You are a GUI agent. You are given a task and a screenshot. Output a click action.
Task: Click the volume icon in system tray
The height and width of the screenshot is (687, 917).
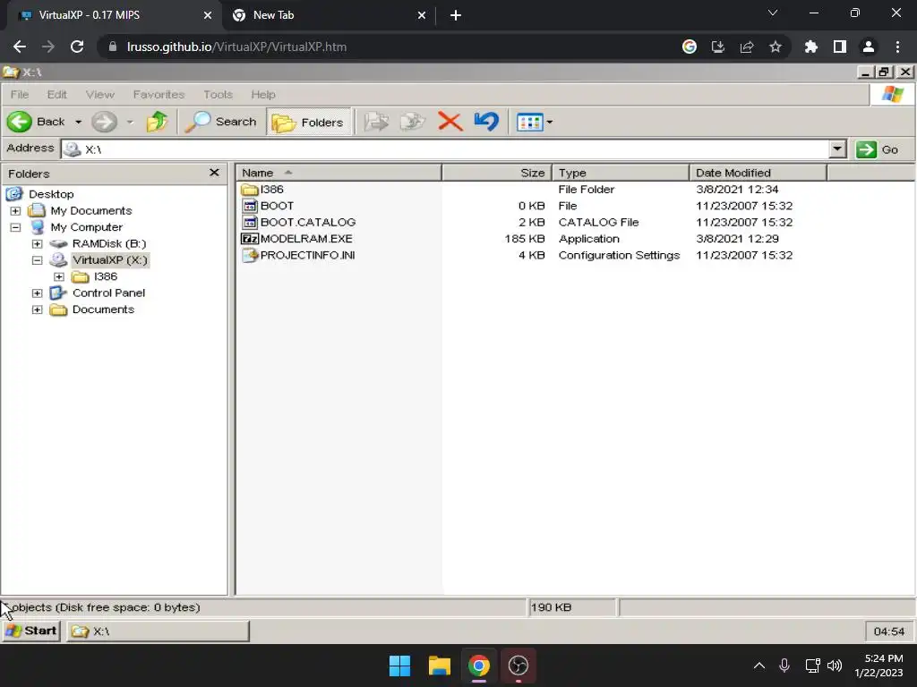[x=835, y=666]
